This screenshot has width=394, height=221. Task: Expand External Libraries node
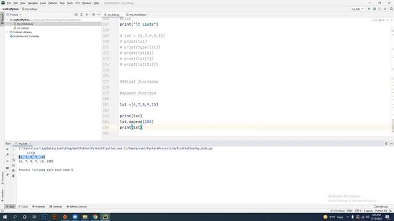tap(7, 32)
